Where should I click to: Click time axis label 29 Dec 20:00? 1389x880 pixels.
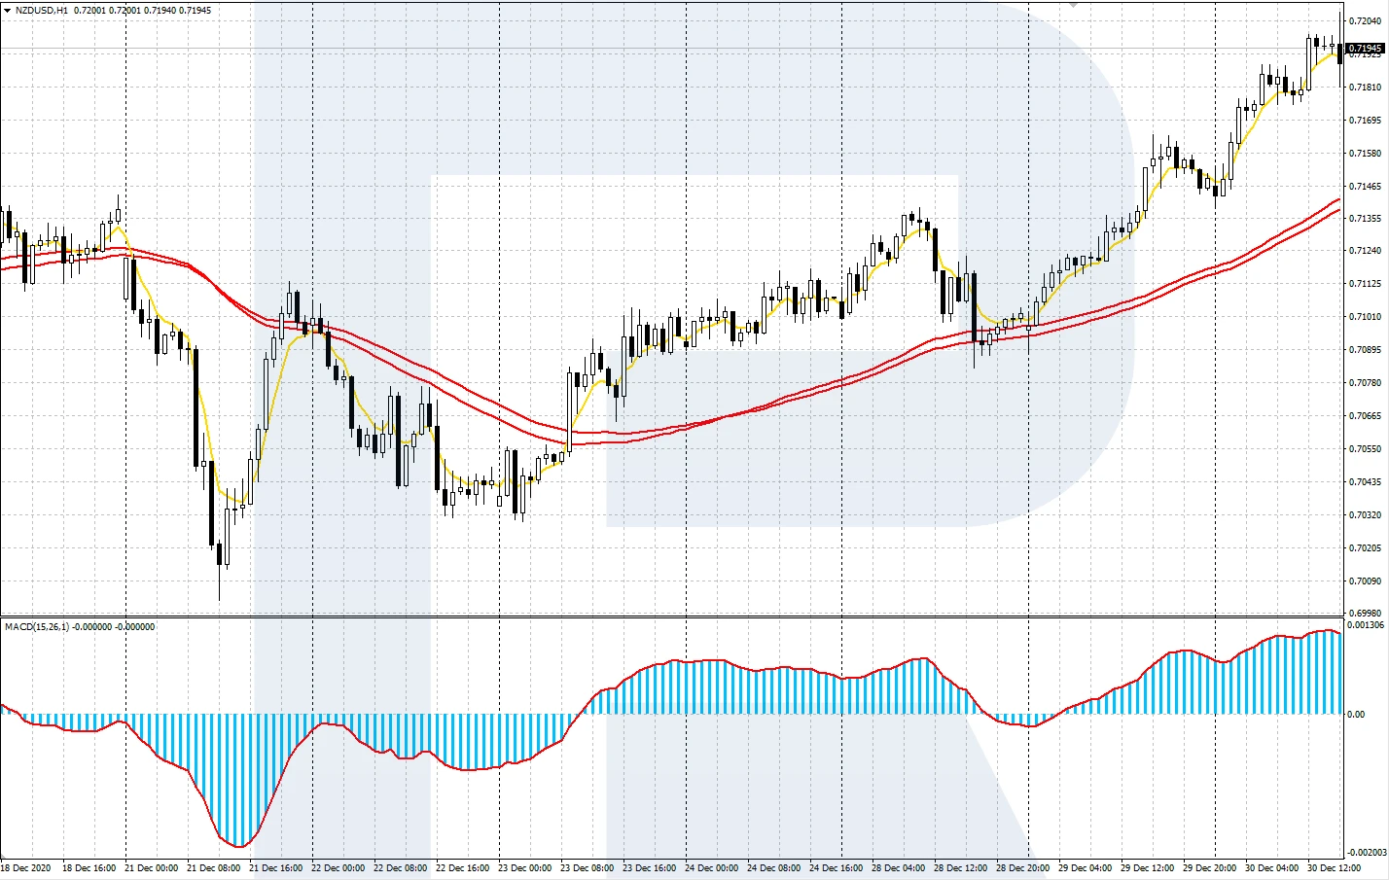(1210, 867)
